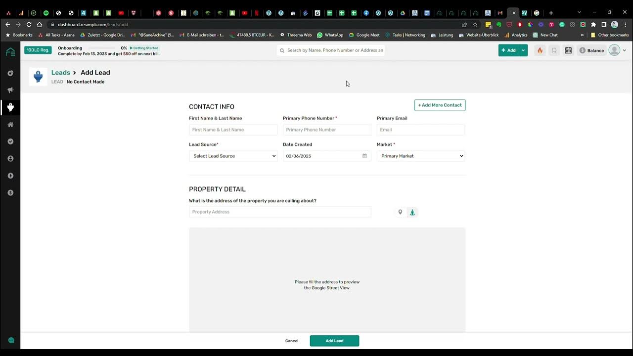633x356 pixels.
Task: Switch to map pin view toggle
Action: click(x=400, y=212)
